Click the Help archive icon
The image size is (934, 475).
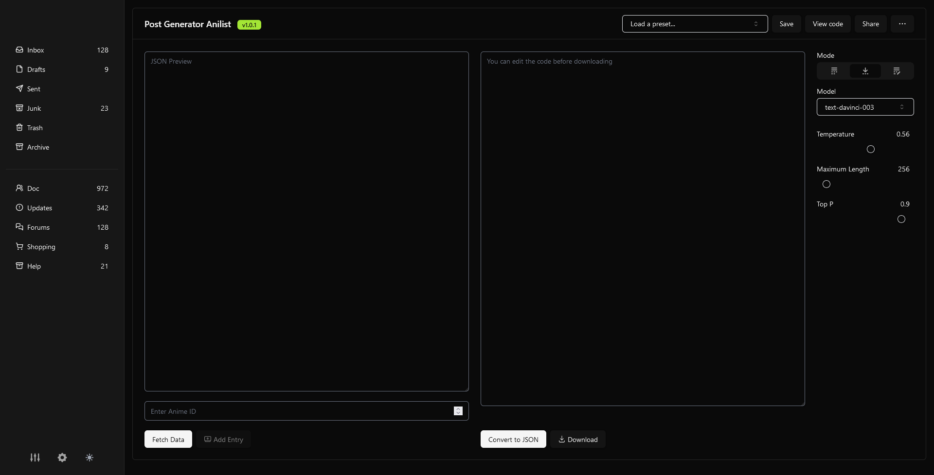click(x=19, y=266)
